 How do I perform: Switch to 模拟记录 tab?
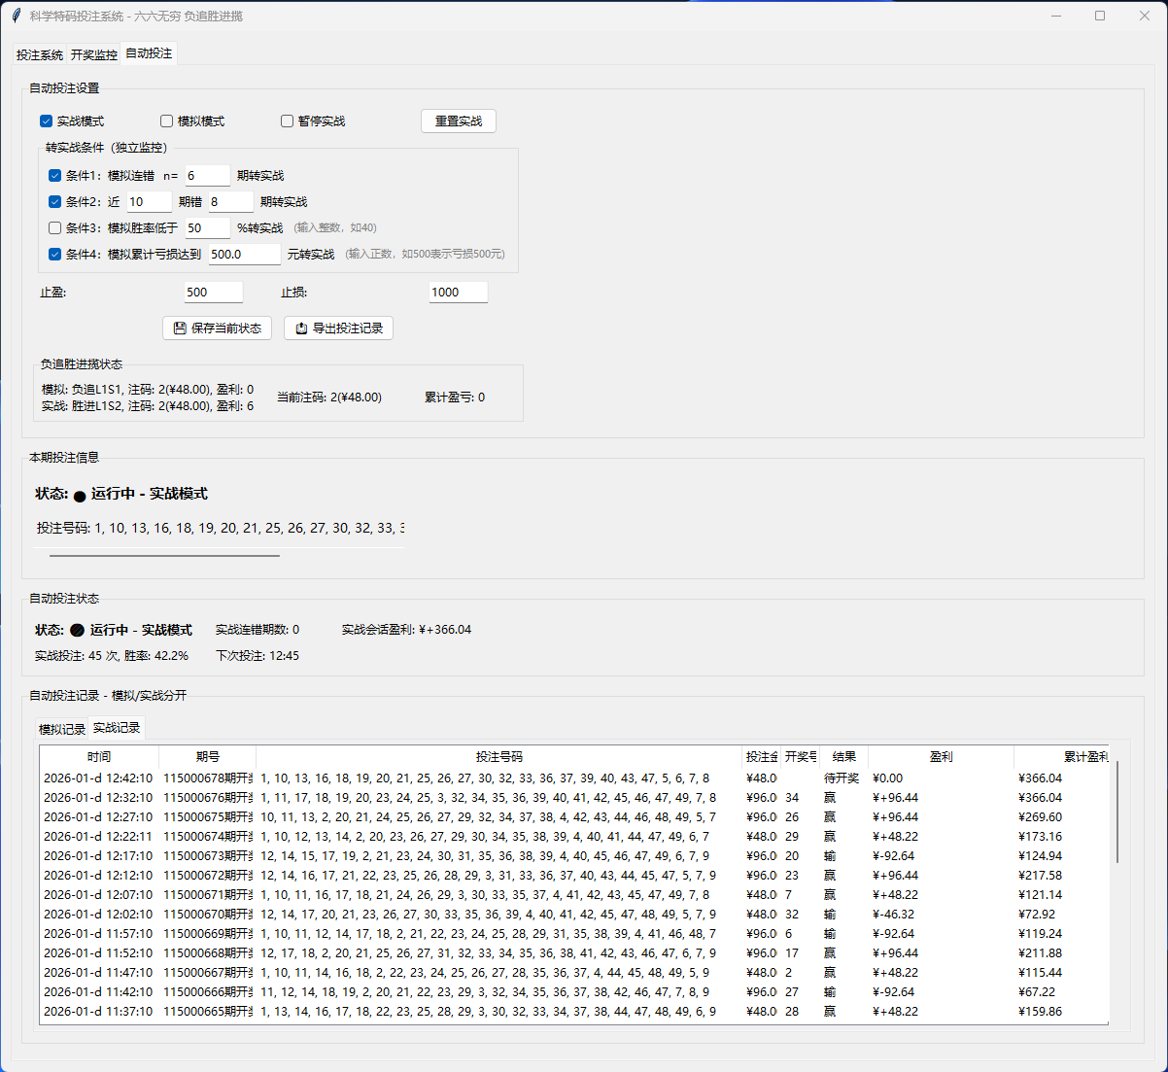pos(62,729)
